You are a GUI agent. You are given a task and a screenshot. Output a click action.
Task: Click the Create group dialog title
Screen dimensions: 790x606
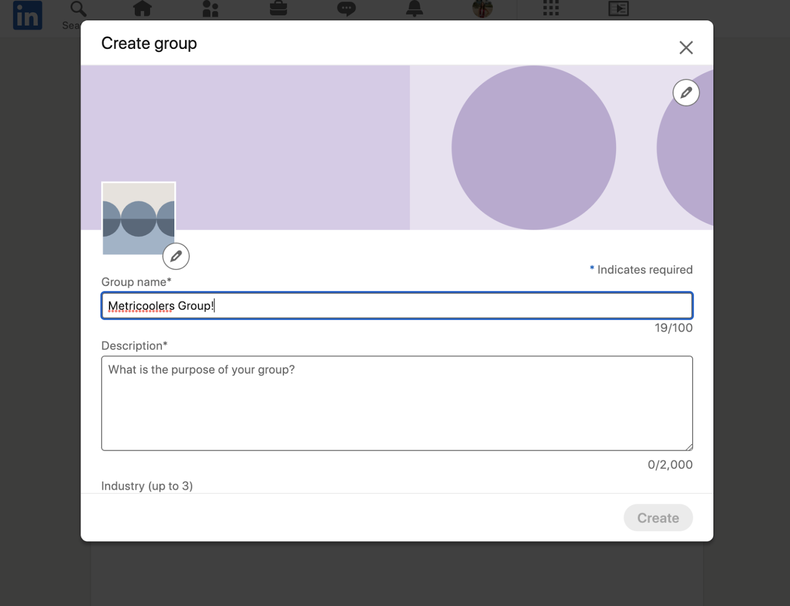149,43
